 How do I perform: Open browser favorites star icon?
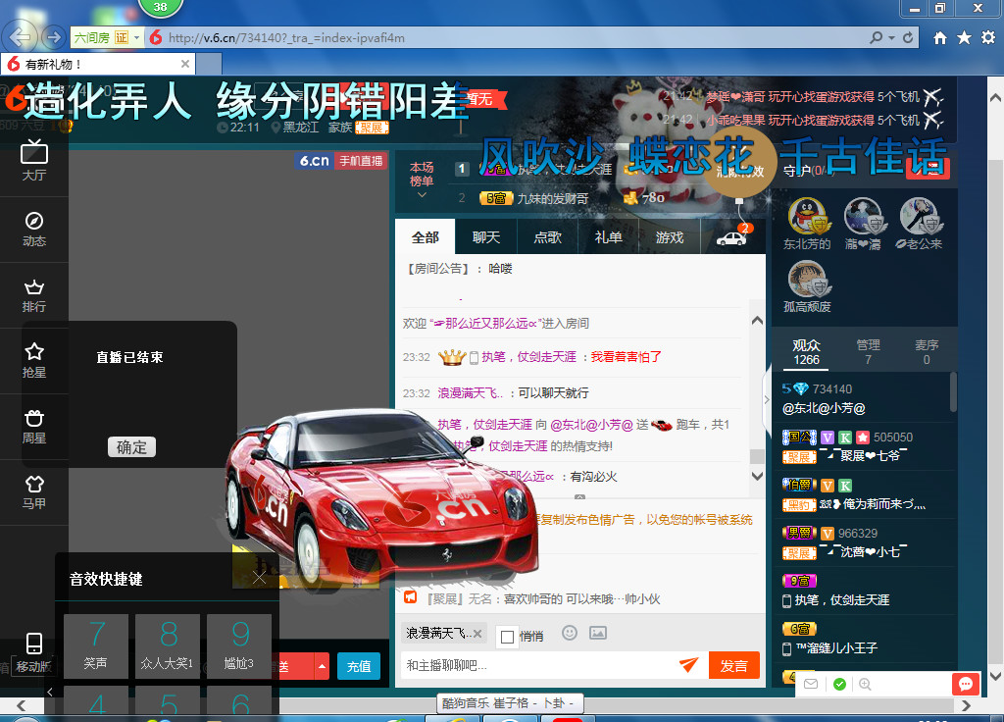click(x=965, y=38)
